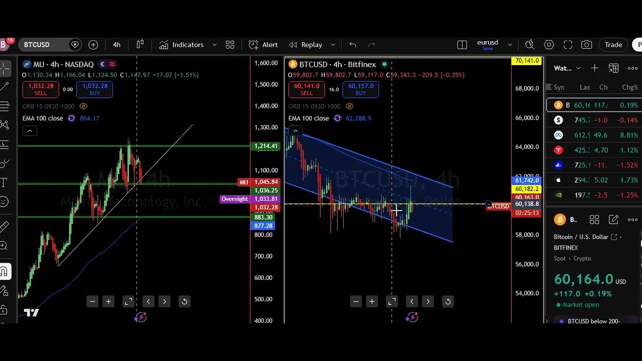
Task: Select the zoom in tool
Action: (4, 245)
